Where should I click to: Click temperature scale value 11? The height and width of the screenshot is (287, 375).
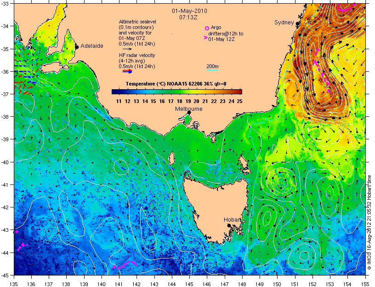pyautogui.click(x=119, y=101)
